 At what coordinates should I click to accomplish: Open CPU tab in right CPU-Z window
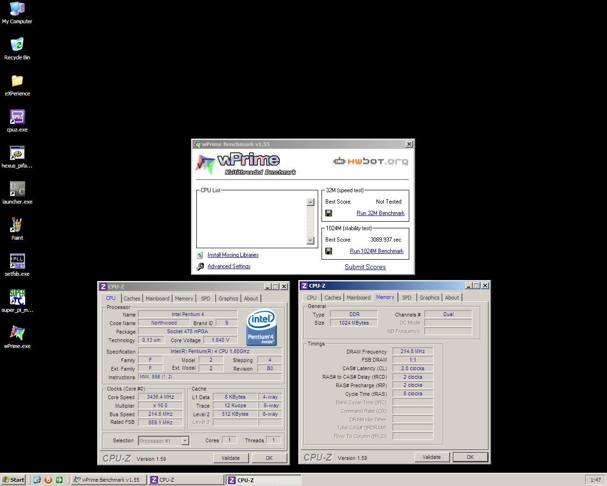click(x=312, y=298)
